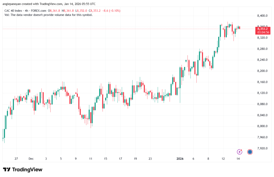
Task: Open the EU flag economic event icon
Action: coord(250,152)
